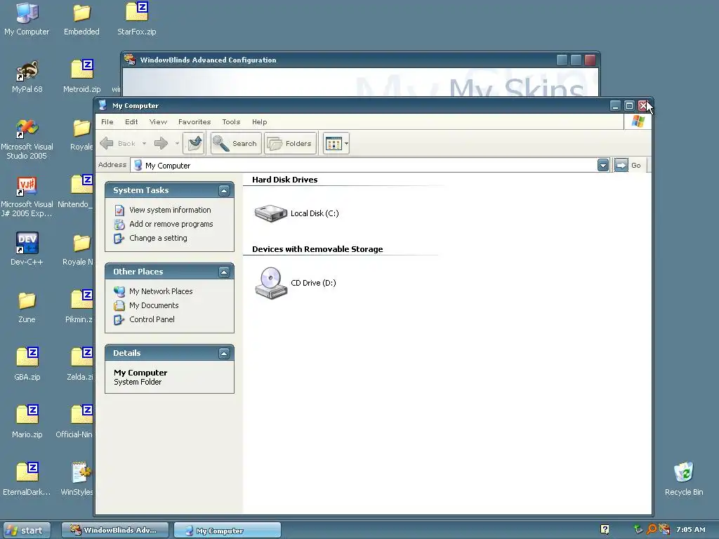Toggle the Folders pane button
The width and height of the screenshot is (719, 539).
[290, 143]
